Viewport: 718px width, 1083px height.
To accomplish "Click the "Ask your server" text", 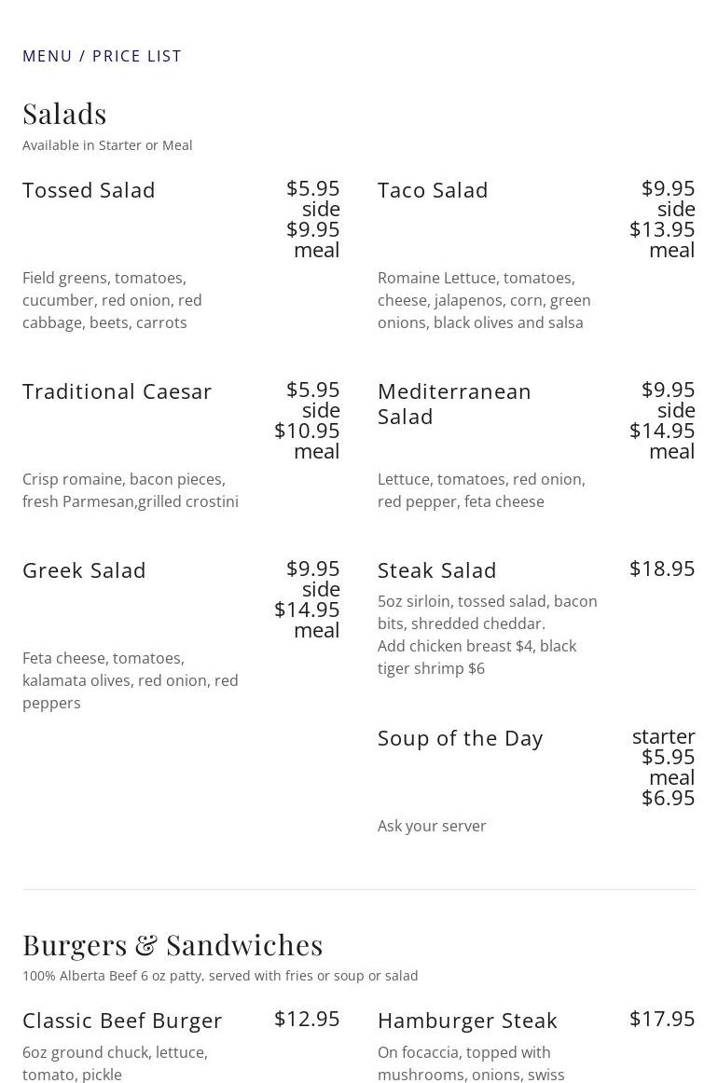I will (x=432, y=826).
